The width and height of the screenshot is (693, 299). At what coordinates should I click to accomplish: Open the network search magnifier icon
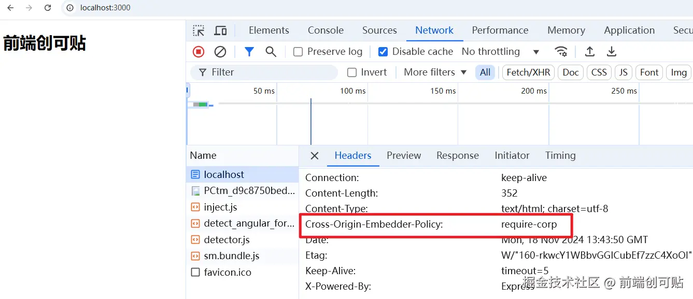point(271,52)
